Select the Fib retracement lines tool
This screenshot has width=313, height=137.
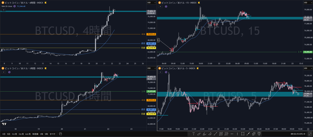(226, 134)
